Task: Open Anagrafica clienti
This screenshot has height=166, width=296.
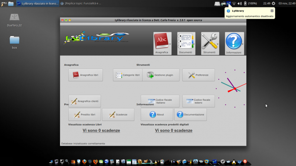Action: click(85, 101)
